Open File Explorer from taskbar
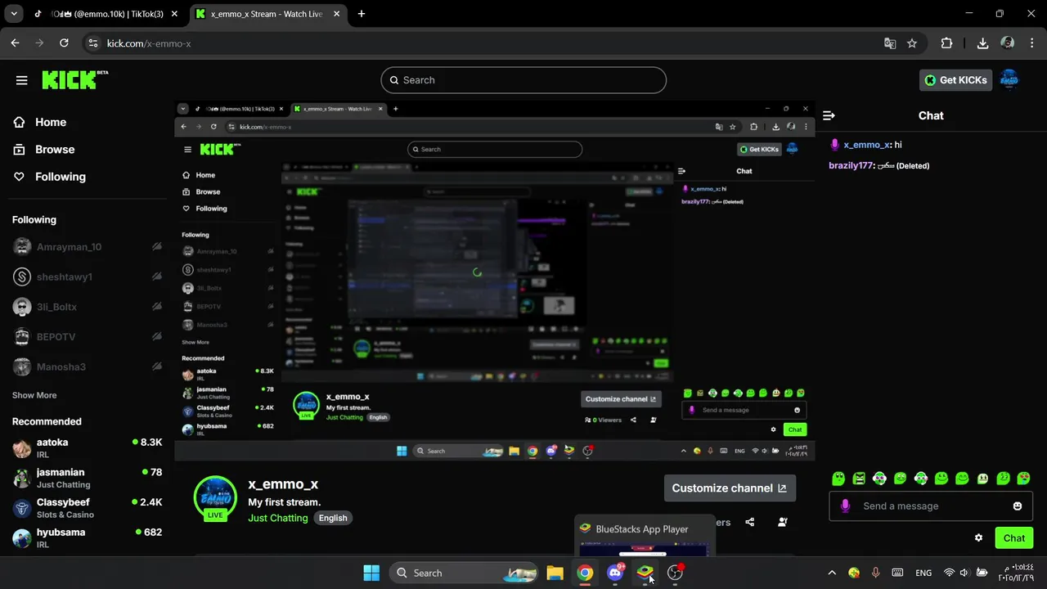Screen dimensions: 1047x589 [x=555, y=573]
